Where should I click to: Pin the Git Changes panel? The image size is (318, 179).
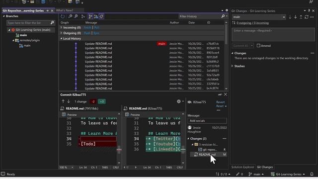309,10
